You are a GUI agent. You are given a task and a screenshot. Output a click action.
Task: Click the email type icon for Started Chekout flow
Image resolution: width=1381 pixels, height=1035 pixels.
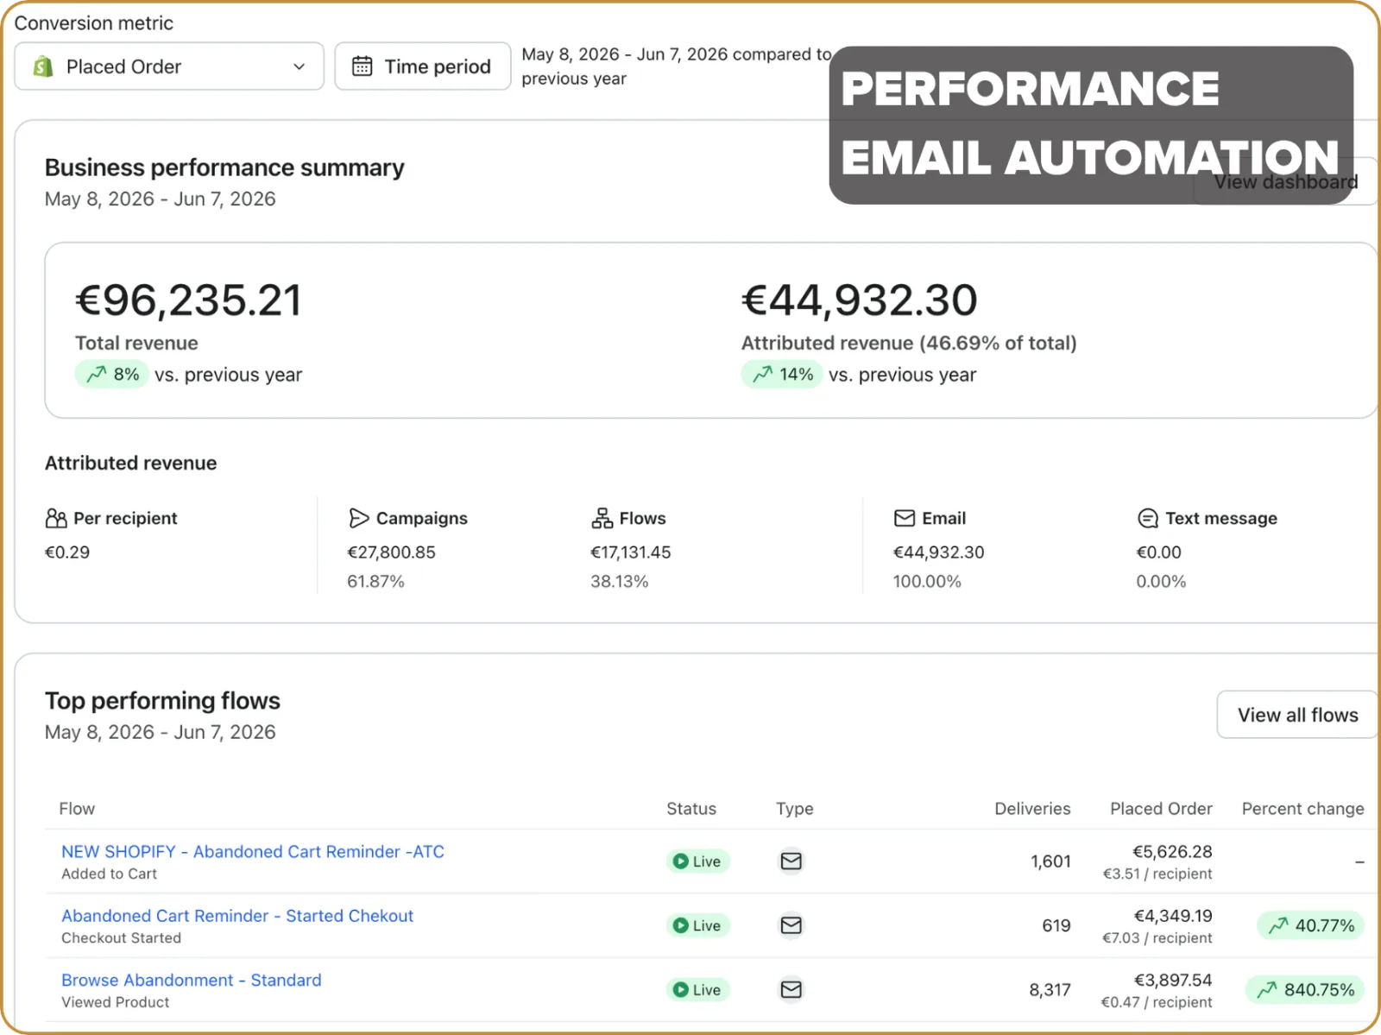click(791, 925)
